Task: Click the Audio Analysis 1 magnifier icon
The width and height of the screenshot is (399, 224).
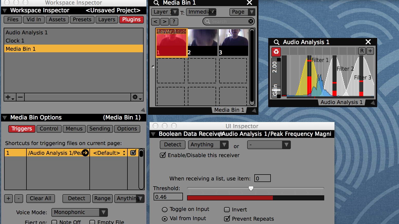Action: [x=276, y=42]
